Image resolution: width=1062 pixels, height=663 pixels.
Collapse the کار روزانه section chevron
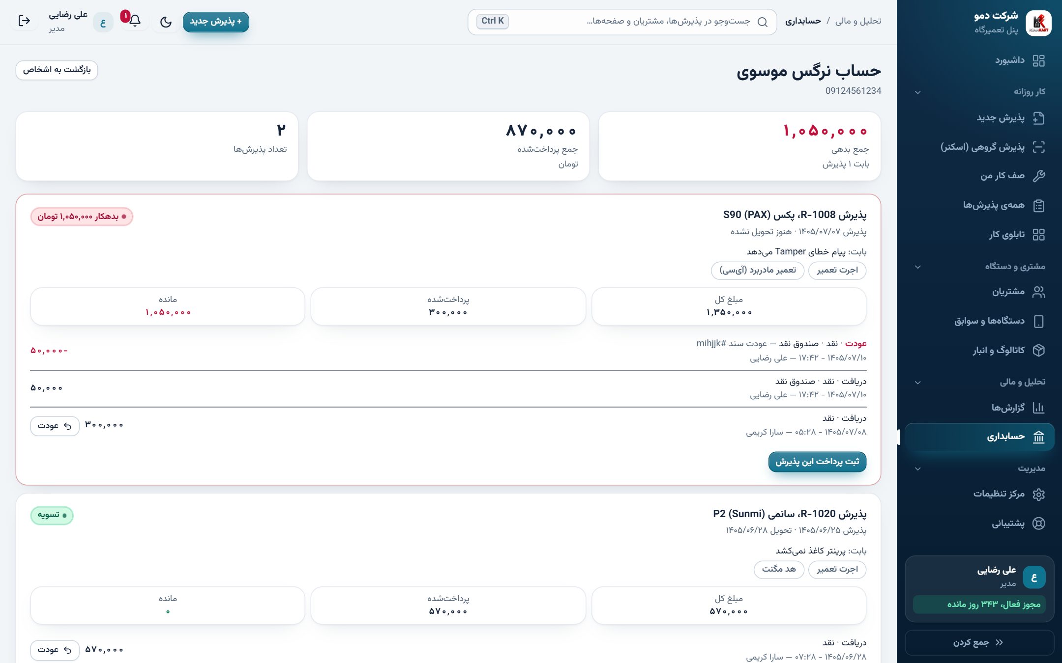(917, 92)
